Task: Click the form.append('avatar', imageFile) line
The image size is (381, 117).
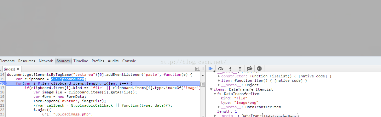Action: click(70, 101)
